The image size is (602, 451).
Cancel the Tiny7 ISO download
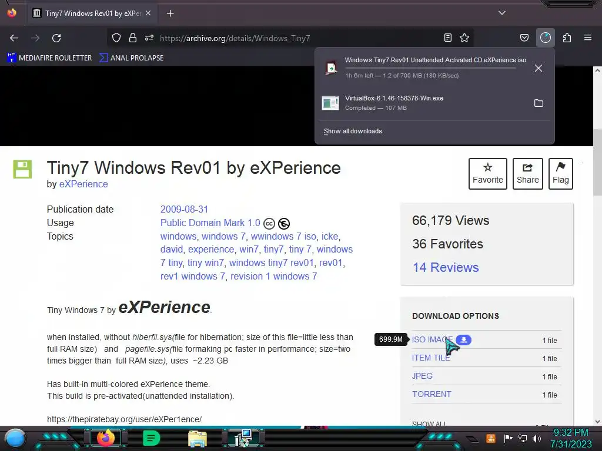coord(539,68)
